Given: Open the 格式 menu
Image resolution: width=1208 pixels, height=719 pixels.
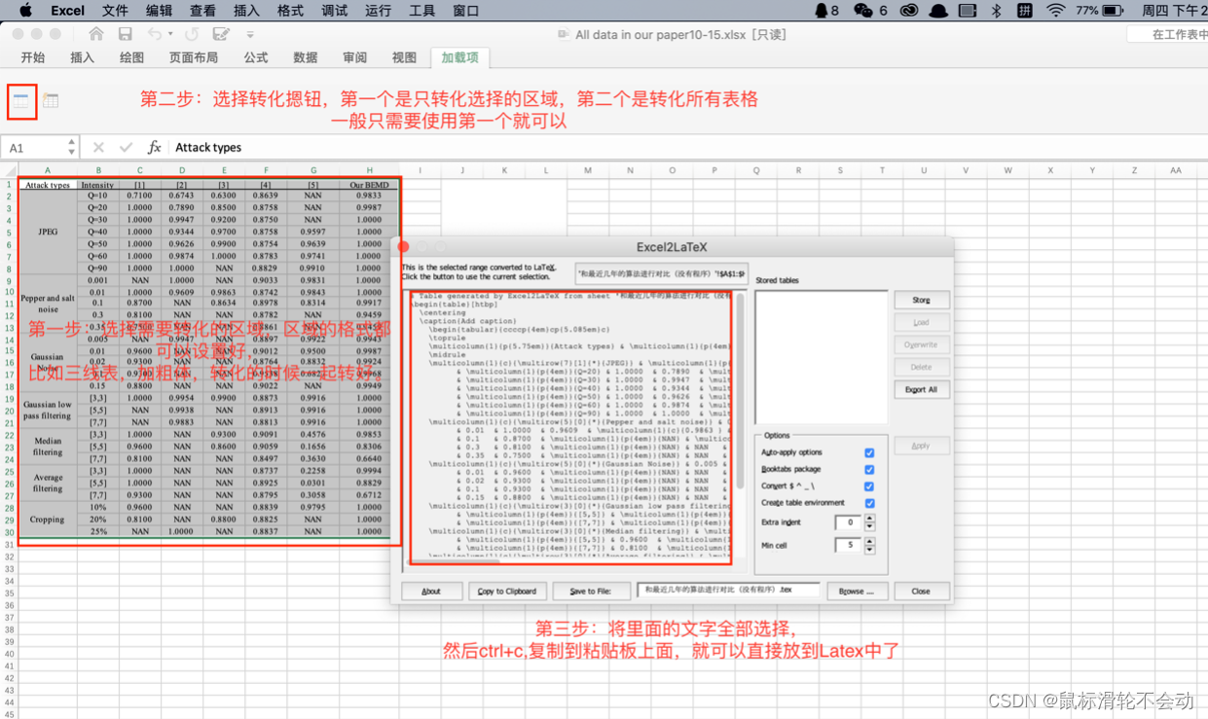Looking at the screenshot, I should [290, 11].
